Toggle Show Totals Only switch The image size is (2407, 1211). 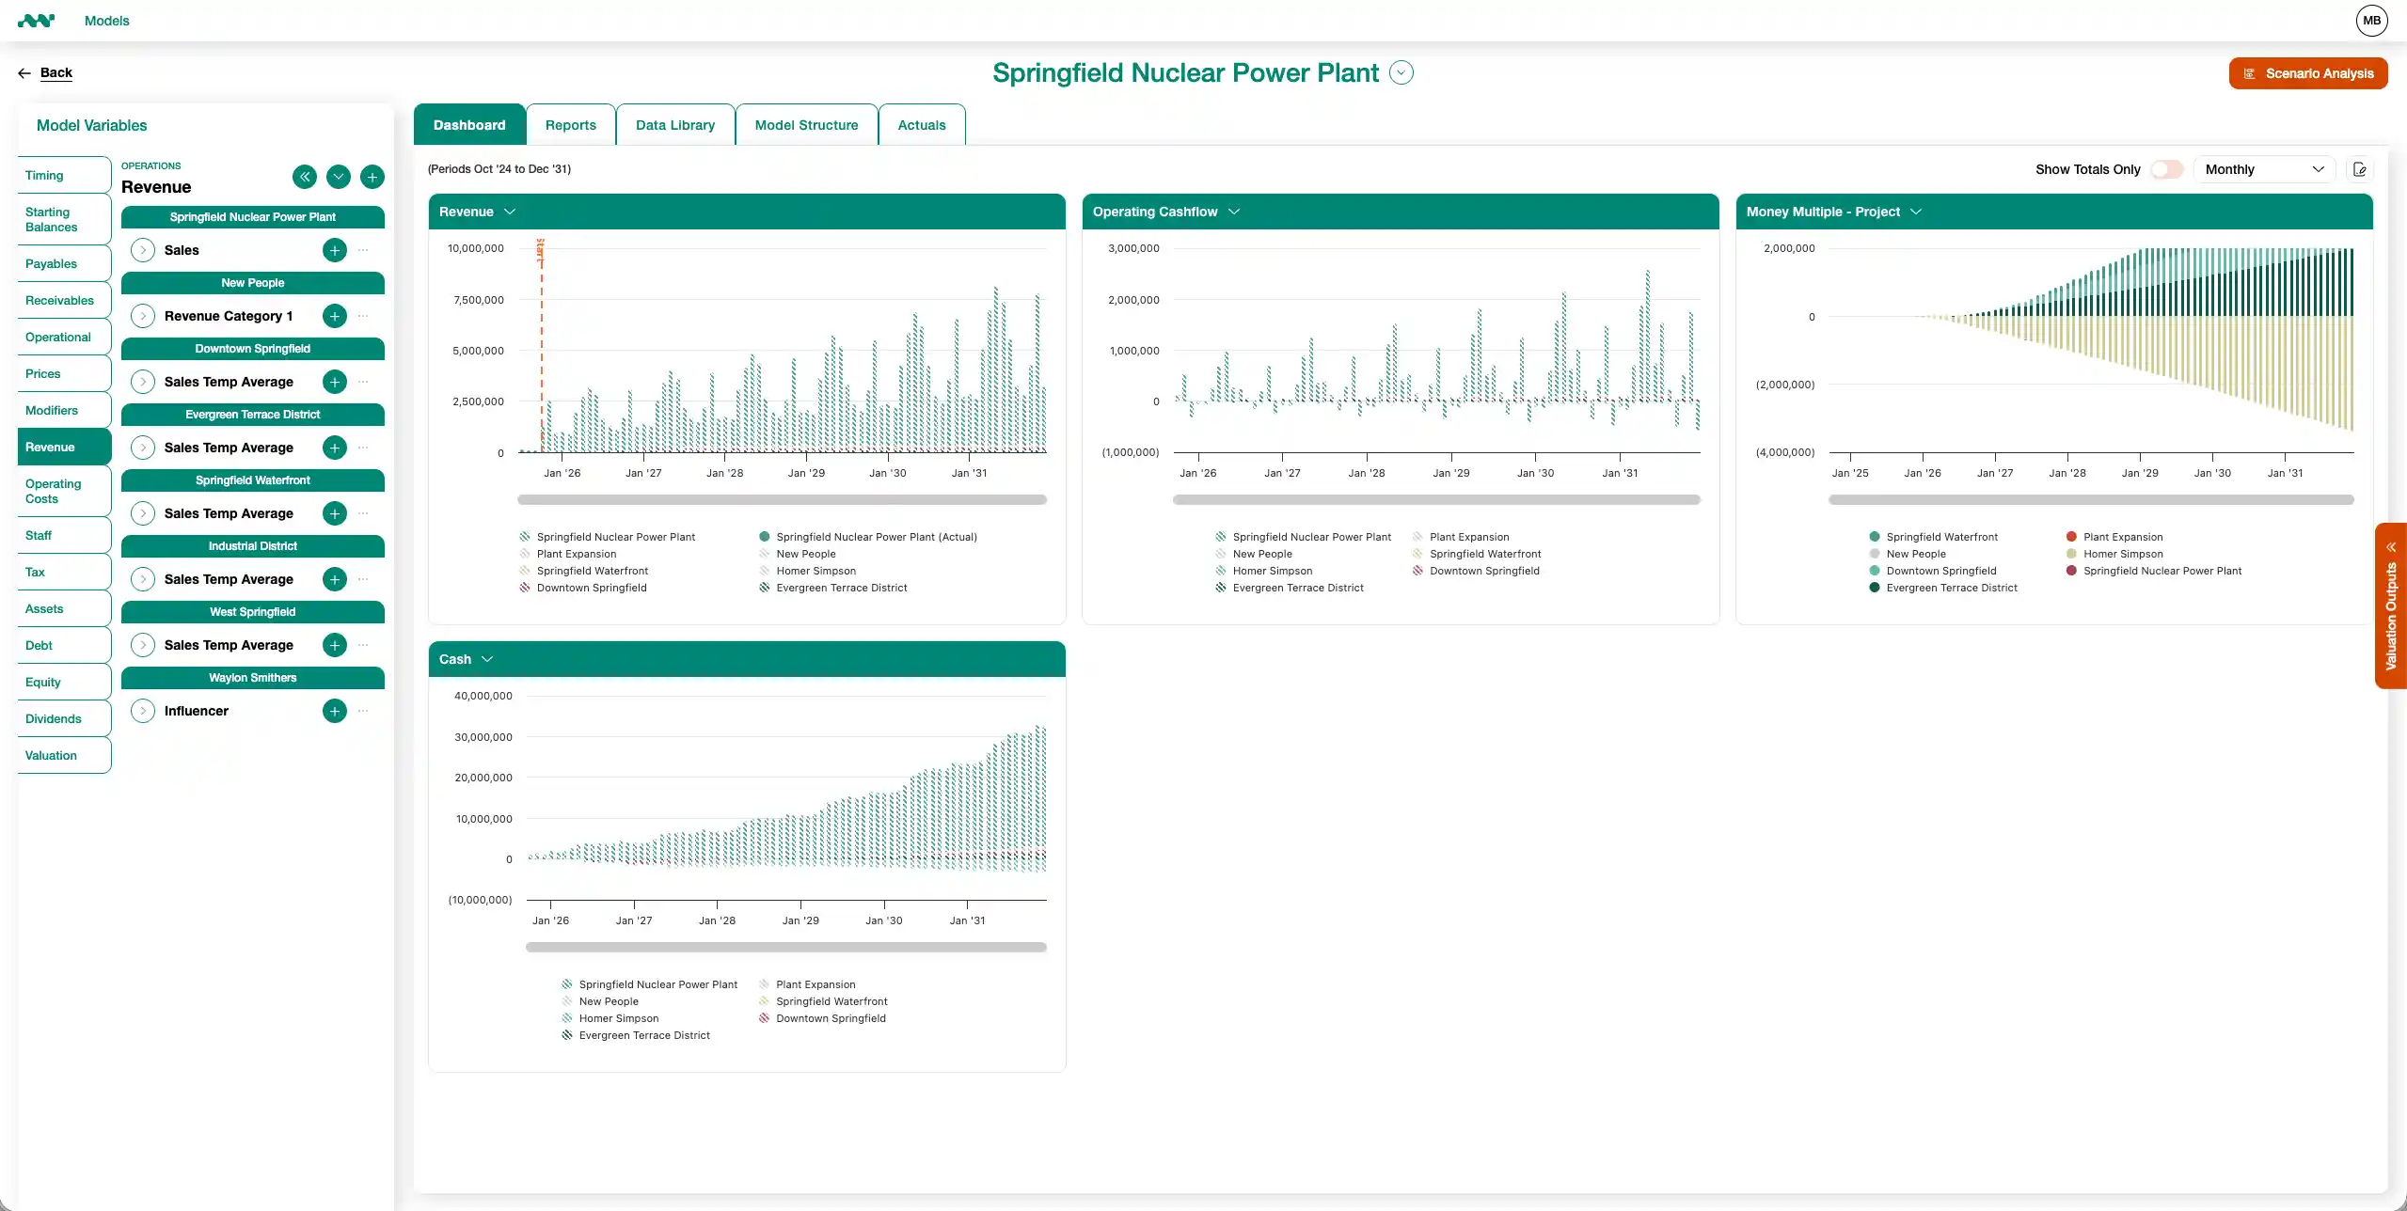pos(2167,169)
